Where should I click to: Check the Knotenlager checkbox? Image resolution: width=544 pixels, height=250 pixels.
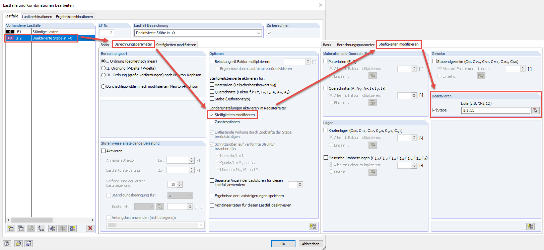coord(326,130)
